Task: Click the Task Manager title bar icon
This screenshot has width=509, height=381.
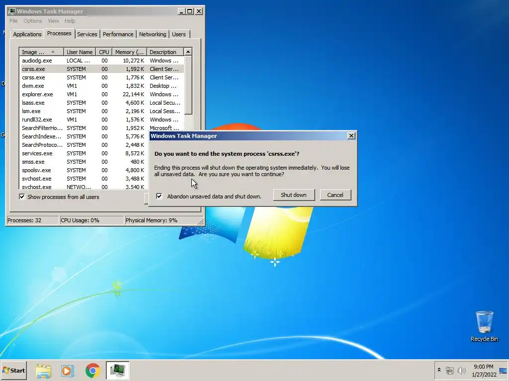Action: [12, 11]
